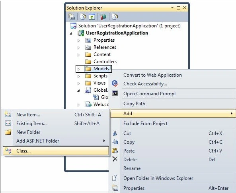Click the Web.config file icon
This screenshot has width=236, height=193.
pyautogui.click(x=88, y=104)
